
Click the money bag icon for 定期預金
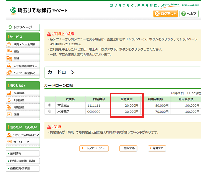pos(9,107)
